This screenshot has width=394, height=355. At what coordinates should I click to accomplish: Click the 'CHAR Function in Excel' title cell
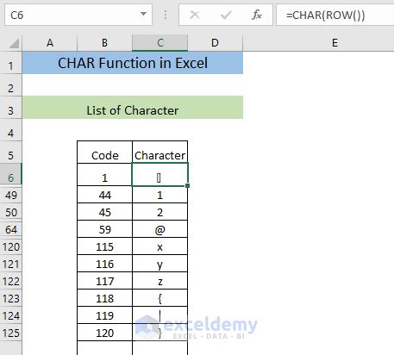[133, 63]
